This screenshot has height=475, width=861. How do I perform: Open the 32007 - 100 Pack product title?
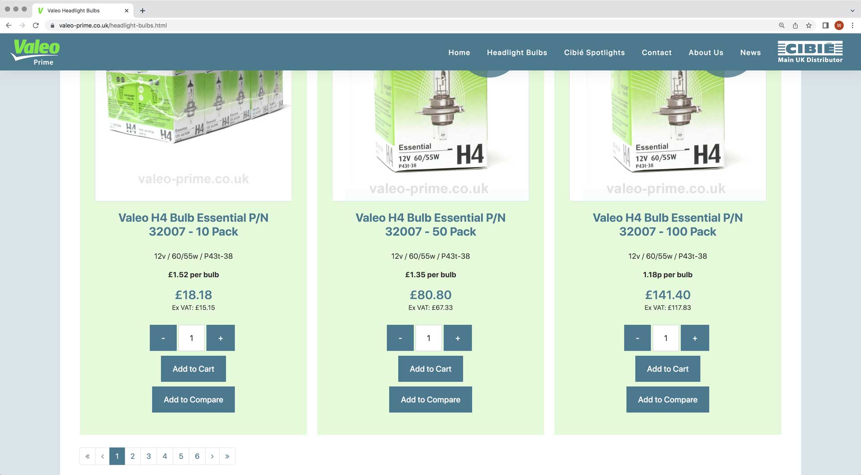click(x=668, y=225)
